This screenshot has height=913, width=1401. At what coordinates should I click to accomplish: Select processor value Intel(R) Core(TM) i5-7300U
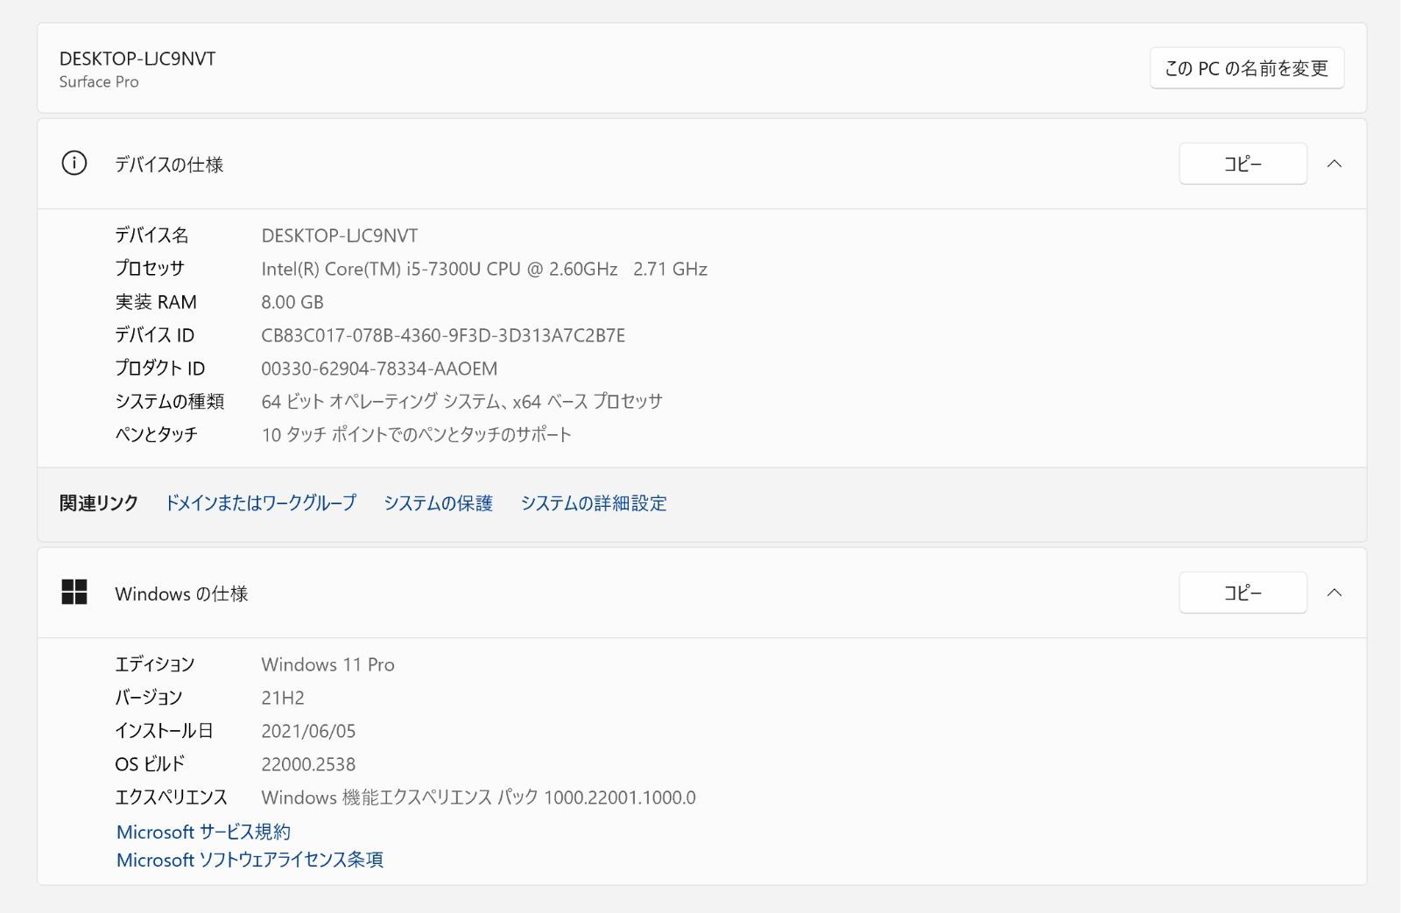pyautogui.click(x=484, y=269)
